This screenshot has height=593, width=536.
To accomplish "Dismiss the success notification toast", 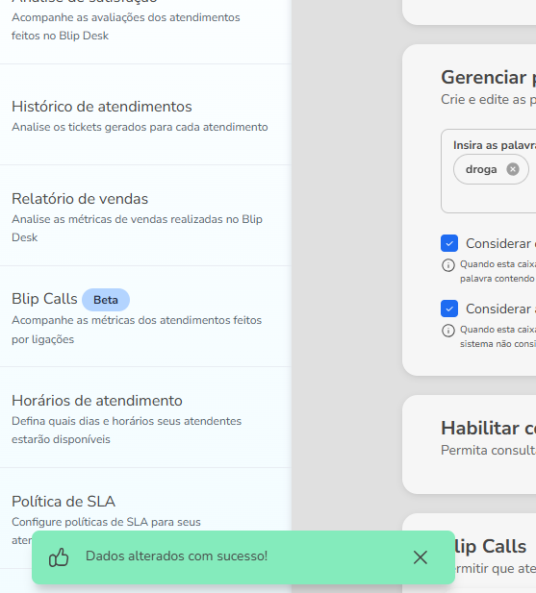I will [x=421, y=557].
